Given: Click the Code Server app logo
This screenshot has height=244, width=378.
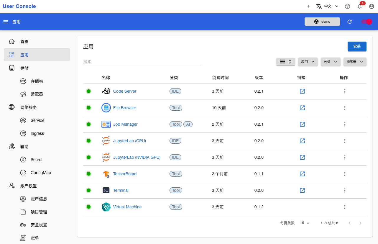Looking at the screenshot, I should [x=106, y=91].
